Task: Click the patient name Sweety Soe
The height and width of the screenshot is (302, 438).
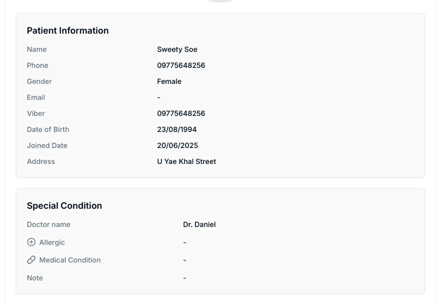Action: tap(177, 49)
